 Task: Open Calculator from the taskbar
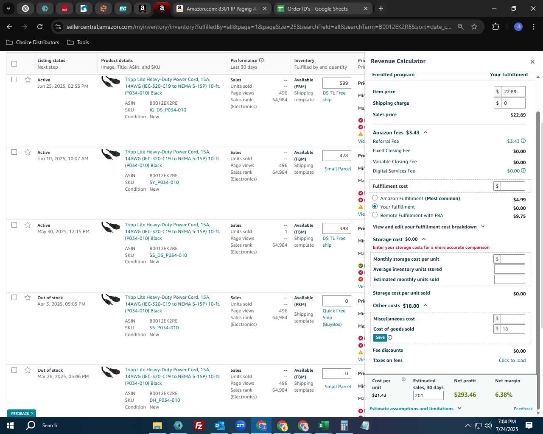tap(344, 426)
